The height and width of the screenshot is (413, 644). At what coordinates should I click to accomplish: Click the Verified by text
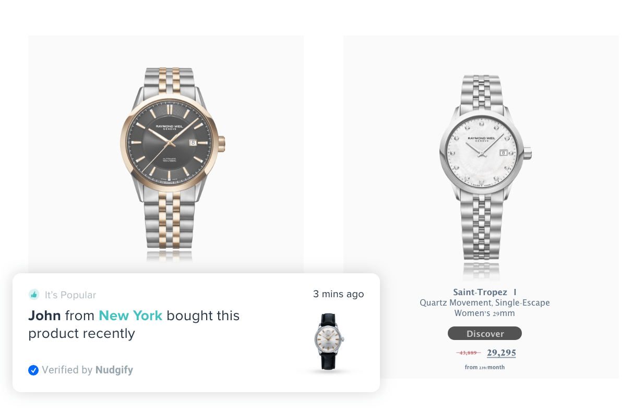click(67, 370)
